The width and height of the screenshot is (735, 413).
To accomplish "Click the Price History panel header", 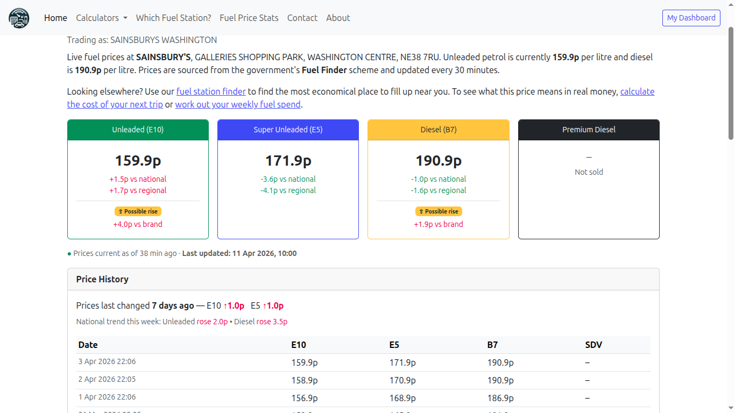I will point(363,279).
